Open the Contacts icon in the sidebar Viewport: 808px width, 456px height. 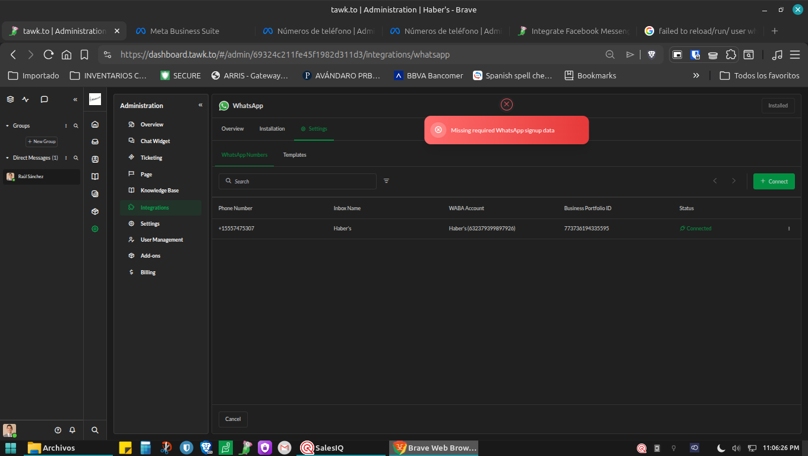(x=95, y=159)
